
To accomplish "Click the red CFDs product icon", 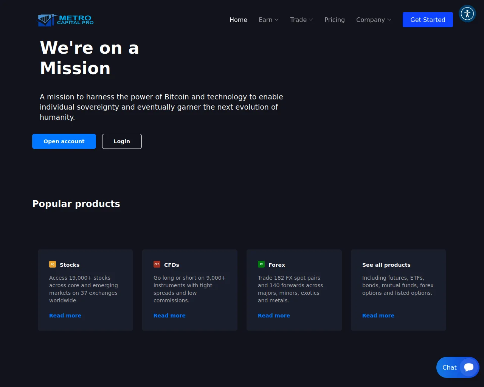I will tap(157, 265).
